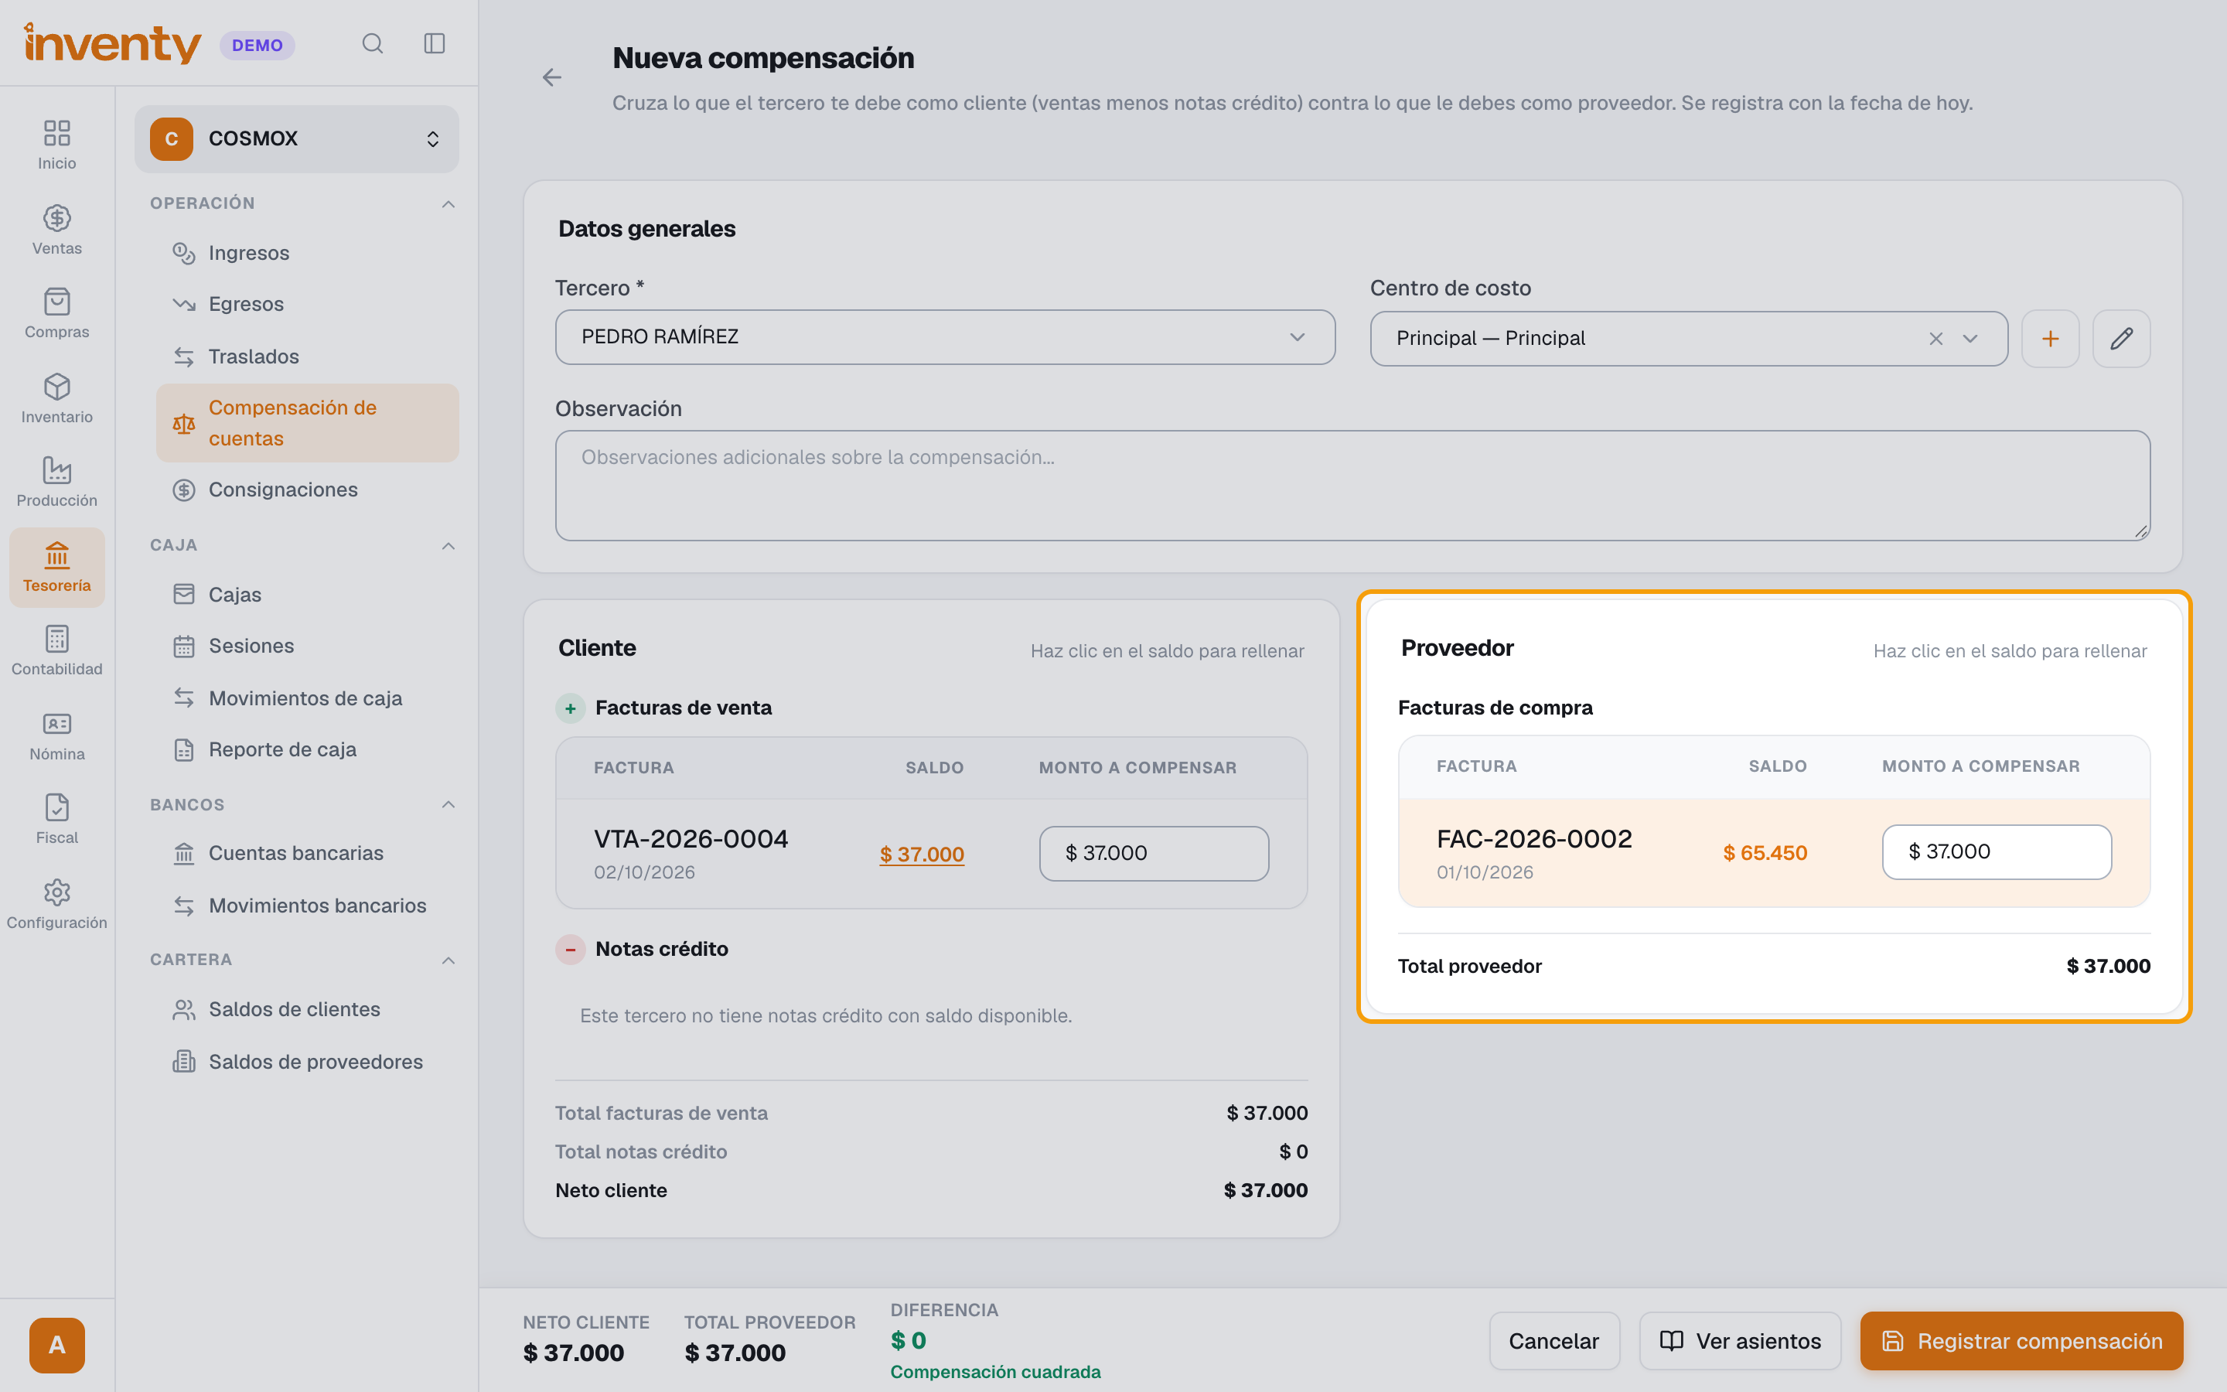Open the Fiscal module

(57, 820)
